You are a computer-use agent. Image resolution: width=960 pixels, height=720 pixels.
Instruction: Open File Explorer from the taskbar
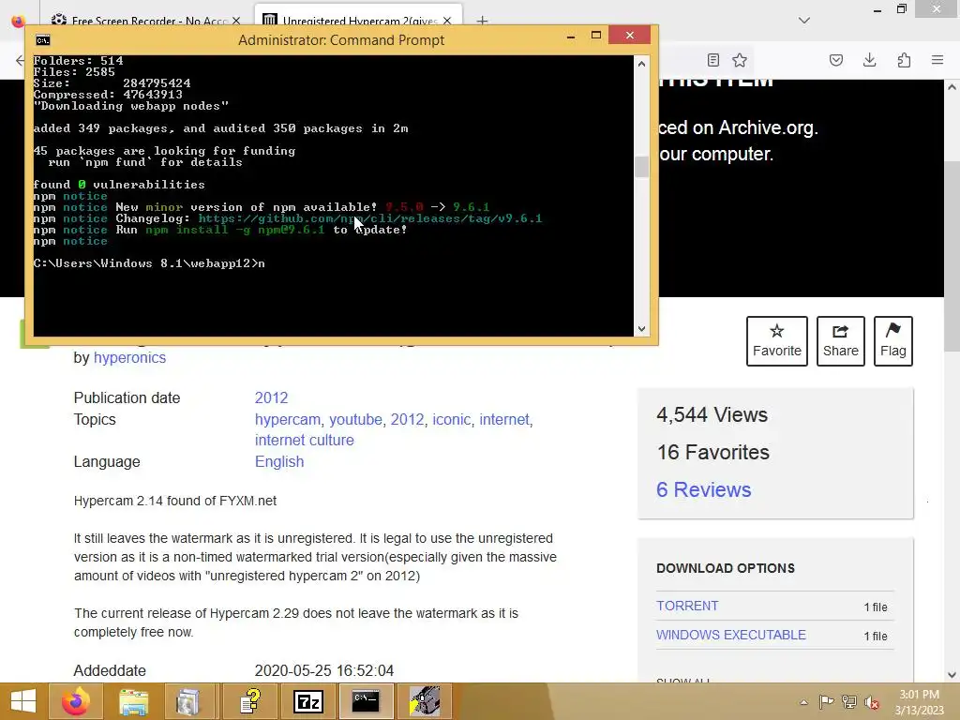(x=133, y=701)
